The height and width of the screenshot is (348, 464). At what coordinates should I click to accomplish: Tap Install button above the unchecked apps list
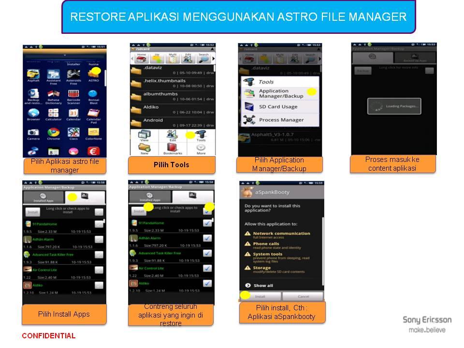click(33, 212)
